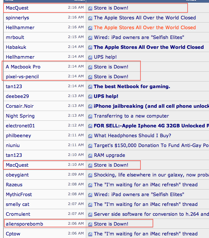Open Corsair.Noir user profile link
The width and height of the screenshot is (209, 238).
[20, 106]
